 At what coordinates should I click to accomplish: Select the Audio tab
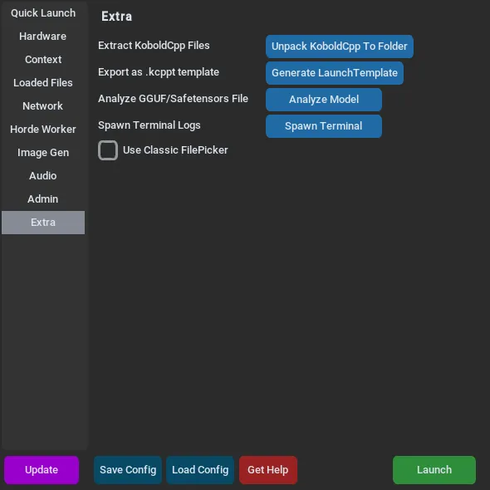[x=43, y=175]
